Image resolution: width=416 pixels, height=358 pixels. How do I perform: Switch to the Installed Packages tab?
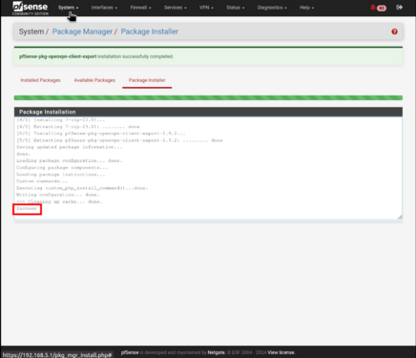[40, 80]
